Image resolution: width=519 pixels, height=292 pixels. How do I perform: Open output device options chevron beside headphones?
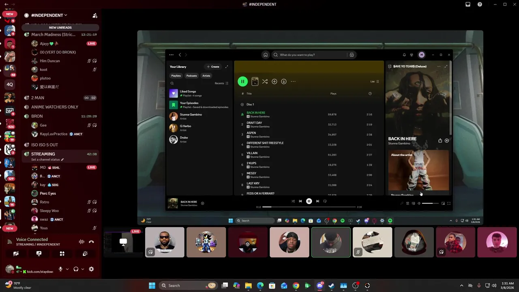83,269
